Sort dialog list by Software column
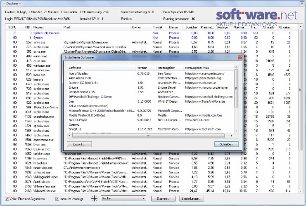The image size is (306, 206). tap(102, 68)
